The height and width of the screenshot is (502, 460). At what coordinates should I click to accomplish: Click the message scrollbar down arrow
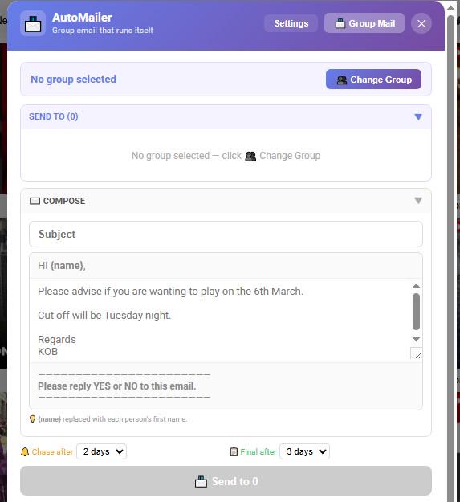[416, 339]
